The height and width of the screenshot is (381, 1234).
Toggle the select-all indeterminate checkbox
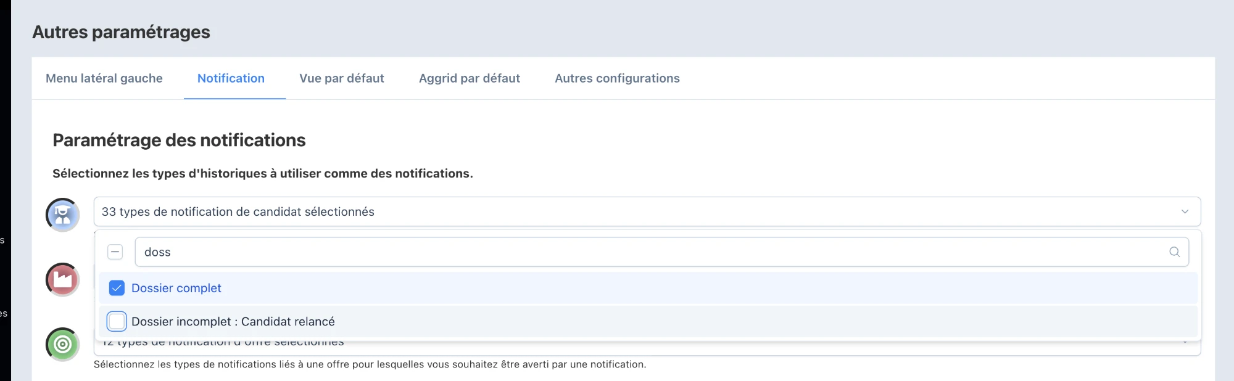[115, 252]
